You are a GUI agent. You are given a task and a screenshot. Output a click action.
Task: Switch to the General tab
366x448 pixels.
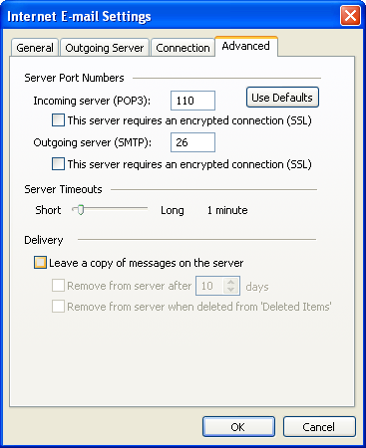(35, 48)
